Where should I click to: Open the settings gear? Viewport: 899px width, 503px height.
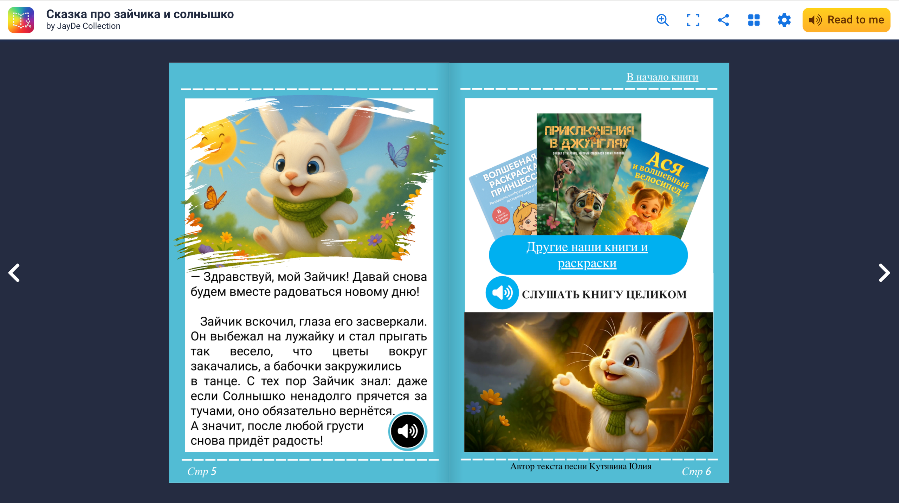coord(784,20)
